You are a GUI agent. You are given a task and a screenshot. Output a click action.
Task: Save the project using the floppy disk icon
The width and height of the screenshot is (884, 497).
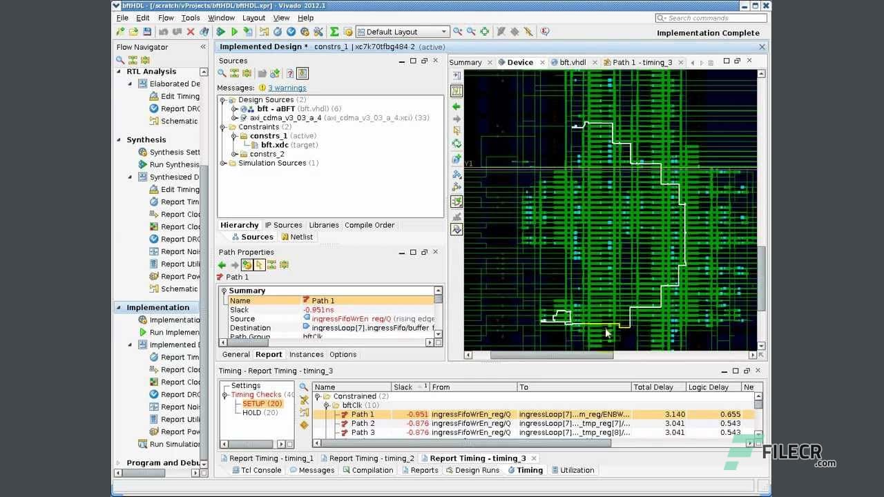click(146, 32)
